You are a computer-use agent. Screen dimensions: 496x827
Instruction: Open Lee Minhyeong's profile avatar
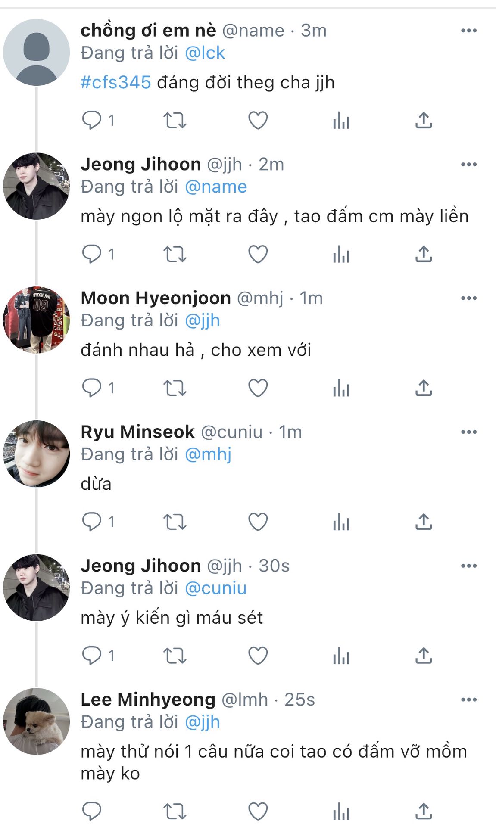[x=36, y=721]
